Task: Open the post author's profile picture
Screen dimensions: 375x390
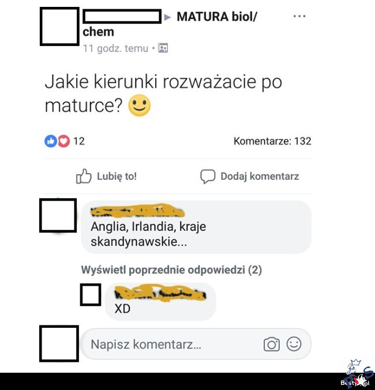Action: pos(59,26)
